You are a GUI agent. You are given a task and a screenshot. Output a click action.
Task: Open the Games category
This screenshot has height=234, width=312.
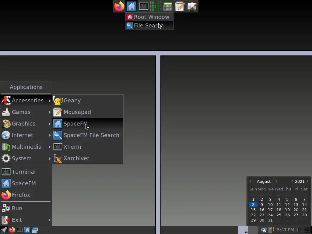26,112
